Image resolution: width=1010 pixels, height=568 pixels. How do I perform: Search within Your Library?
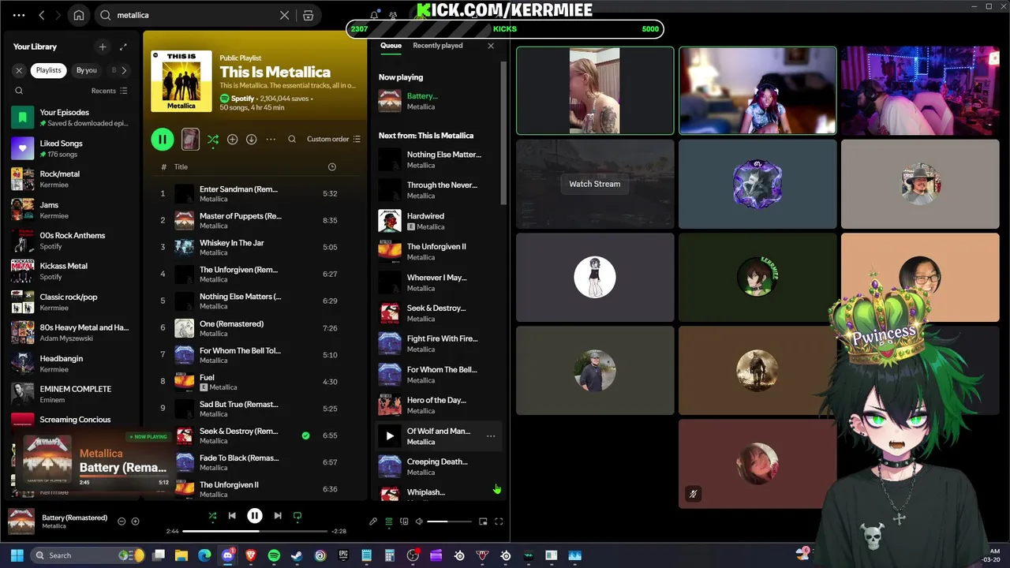[x=19, y=91]
